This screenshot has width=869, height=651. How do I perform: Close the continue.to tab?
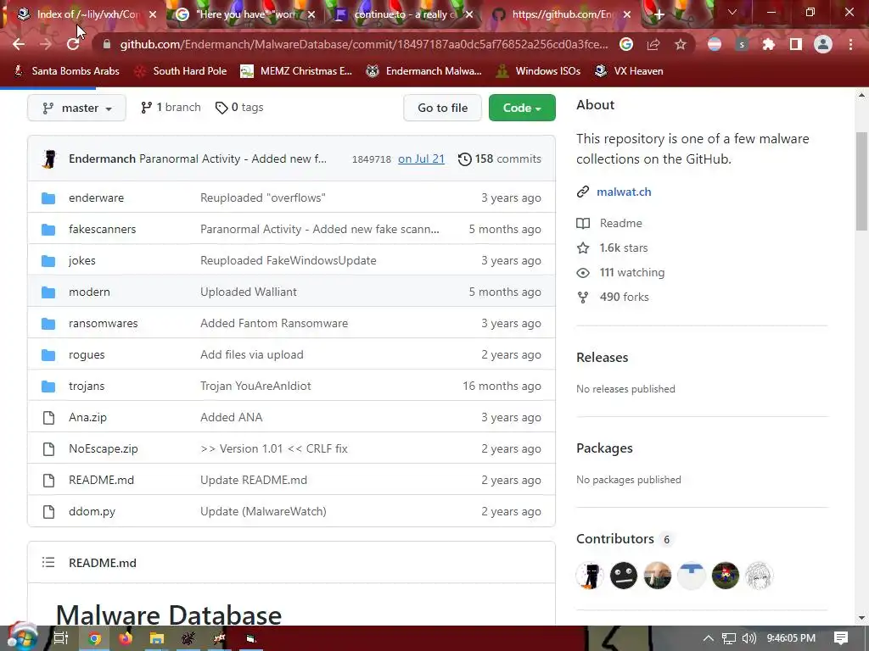point(469,15)
